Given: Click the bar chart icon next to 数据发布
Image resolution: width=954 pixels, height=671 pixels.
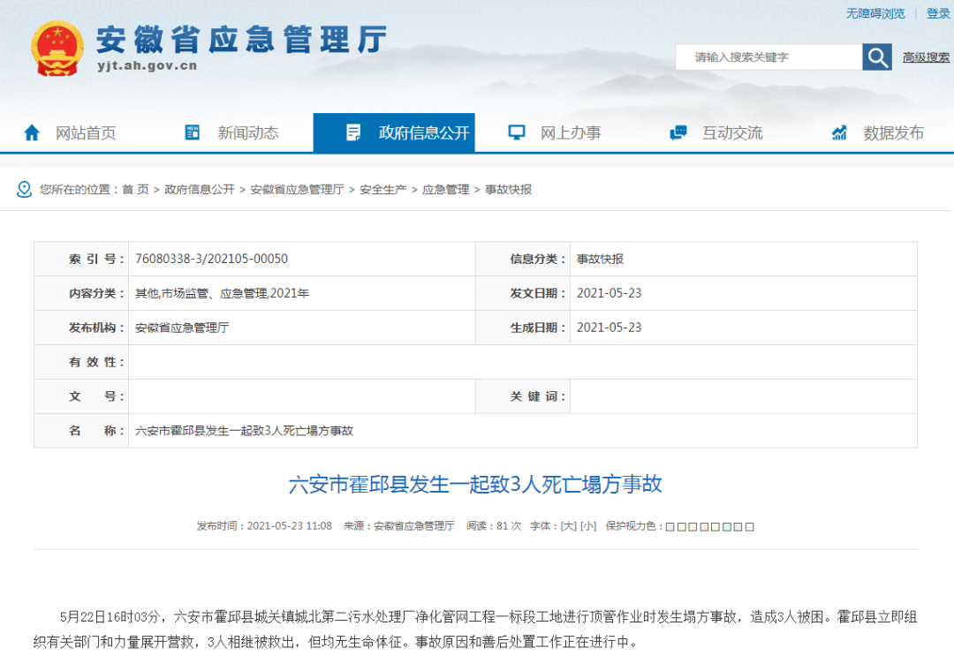Looking at the screenshot, I should 839,132.
